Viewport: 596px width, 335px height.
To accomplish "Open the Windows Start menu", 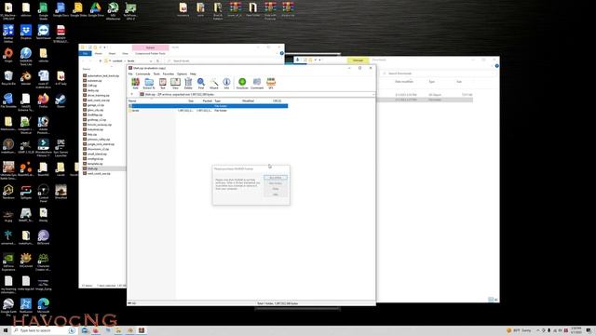I will click(6, 330).
